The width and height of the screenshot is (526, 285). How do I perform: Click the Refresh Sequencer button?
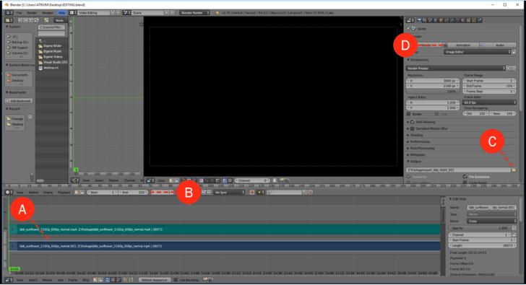pos(155,280)
